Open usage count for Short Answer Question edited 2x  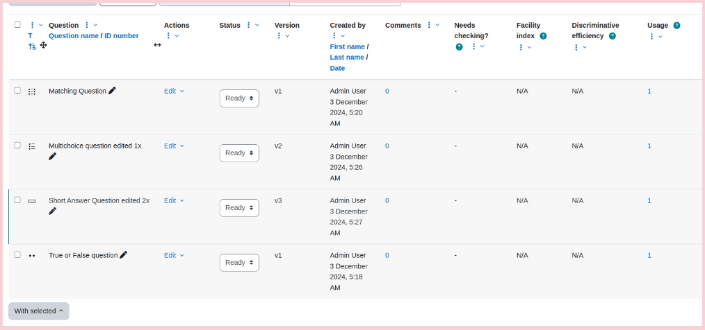(649, 200)
